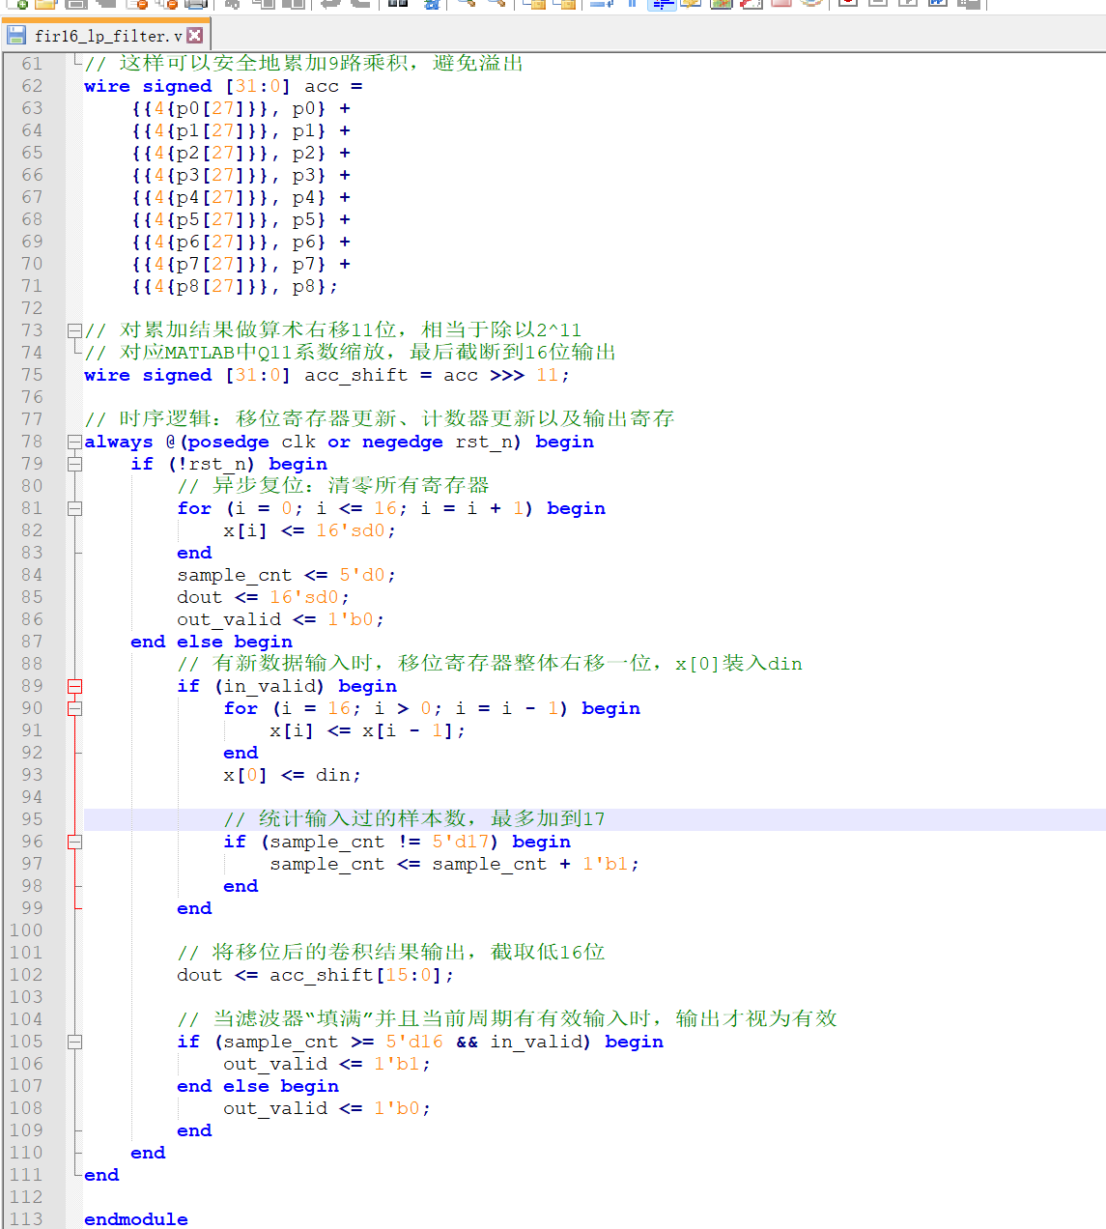The image size is (1106, 1229).
Task: Click line number 113 in the margin
Action: tap(26, 1219)
